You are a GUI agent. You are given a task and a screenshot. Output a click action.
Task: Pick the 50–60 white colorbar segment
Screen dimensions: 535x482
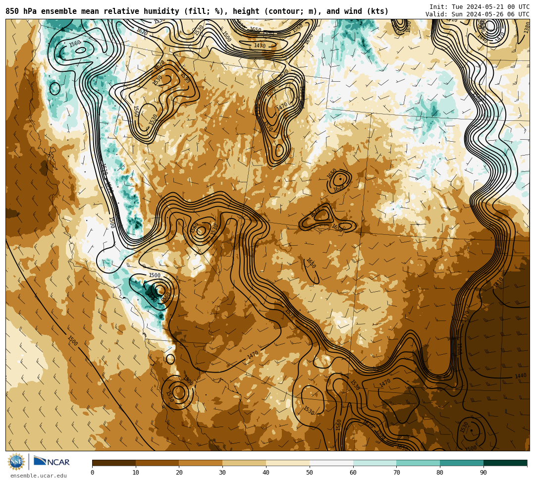331,463
